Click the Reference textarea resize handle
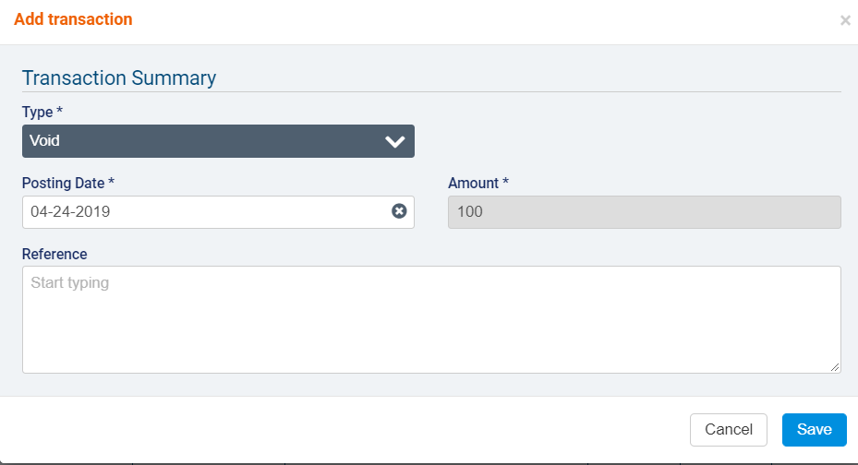Viewport: 858px width, 465px height. point(835,367)
